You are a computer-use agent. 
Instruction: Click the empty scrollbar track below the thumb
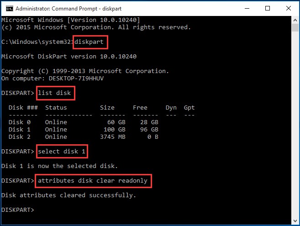click(x=295, y=124)
